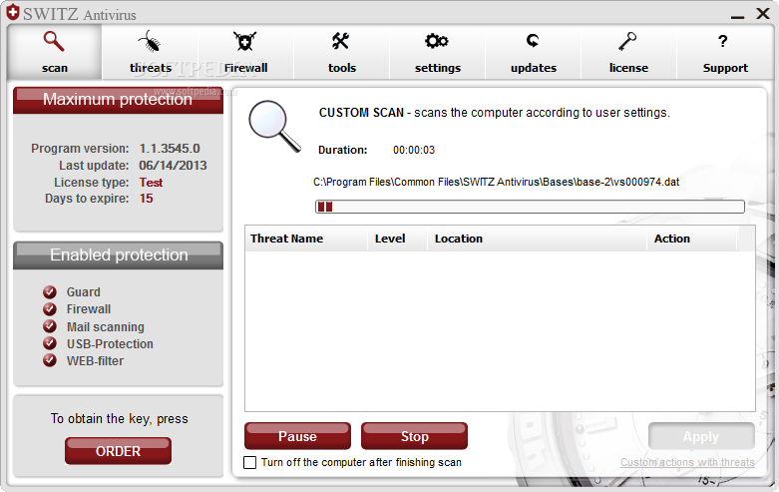Open the Support tab label

pyautogui.click(x=725, y=68)
